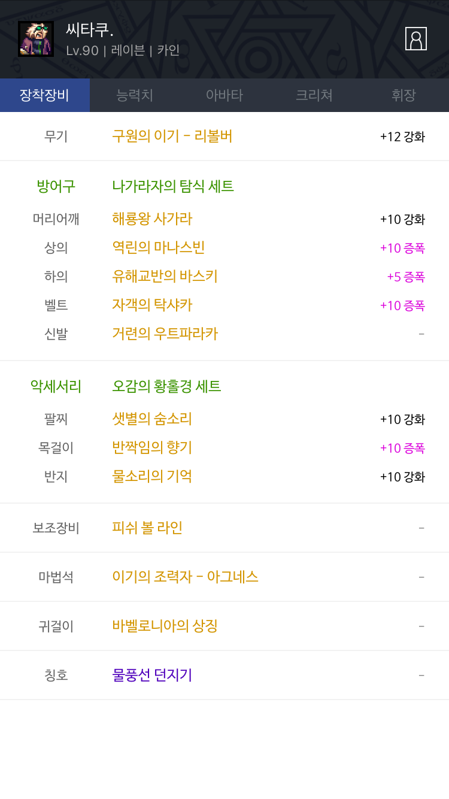Open the 오감의 황홀경 세트 accessory set

point(166,387)
